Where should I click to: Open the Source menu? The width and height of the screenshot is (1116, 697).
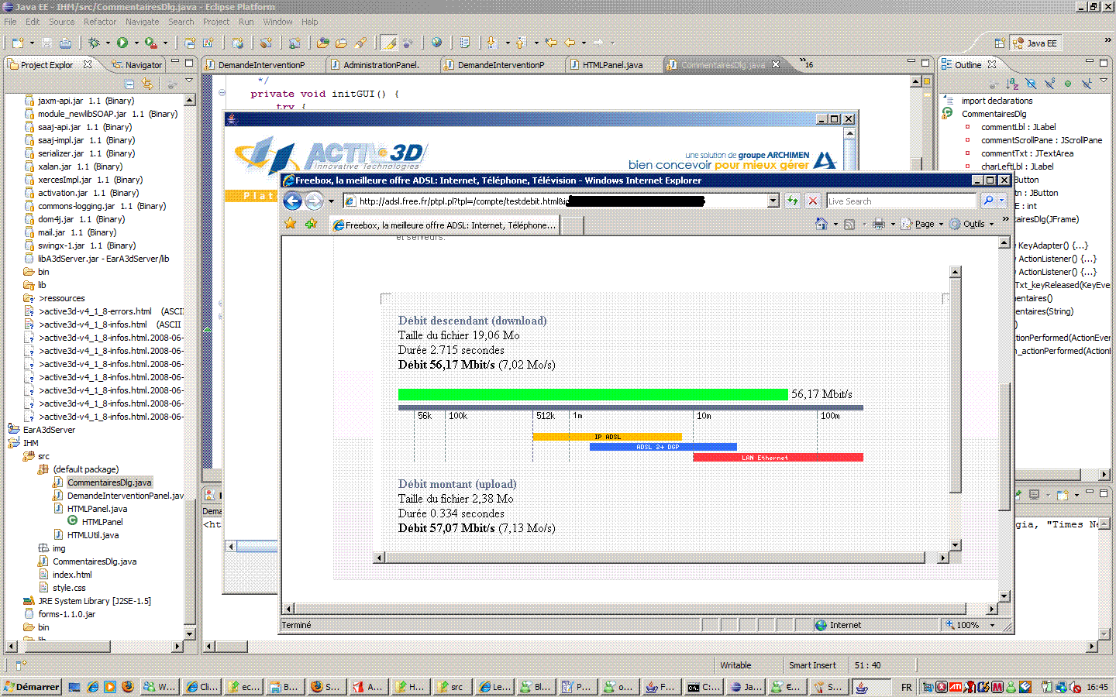62,22
